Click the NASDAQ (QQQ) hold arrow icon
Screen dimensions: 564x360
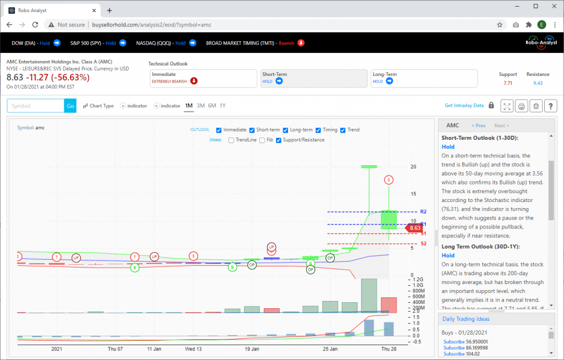pyautogui.click(x=192, y=43)
